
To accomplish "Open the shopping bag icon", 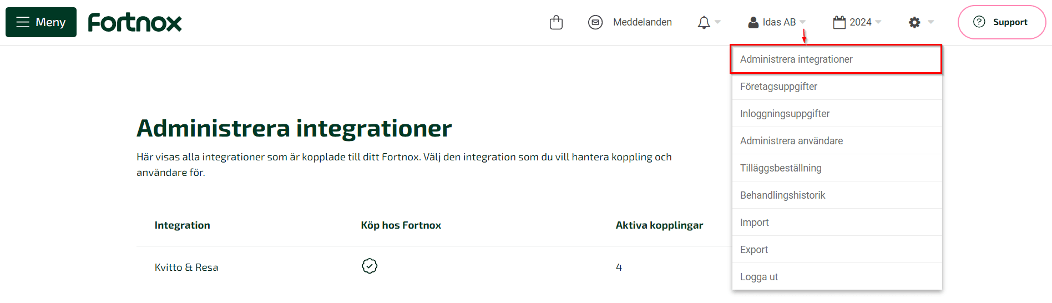I will [556, 22].
